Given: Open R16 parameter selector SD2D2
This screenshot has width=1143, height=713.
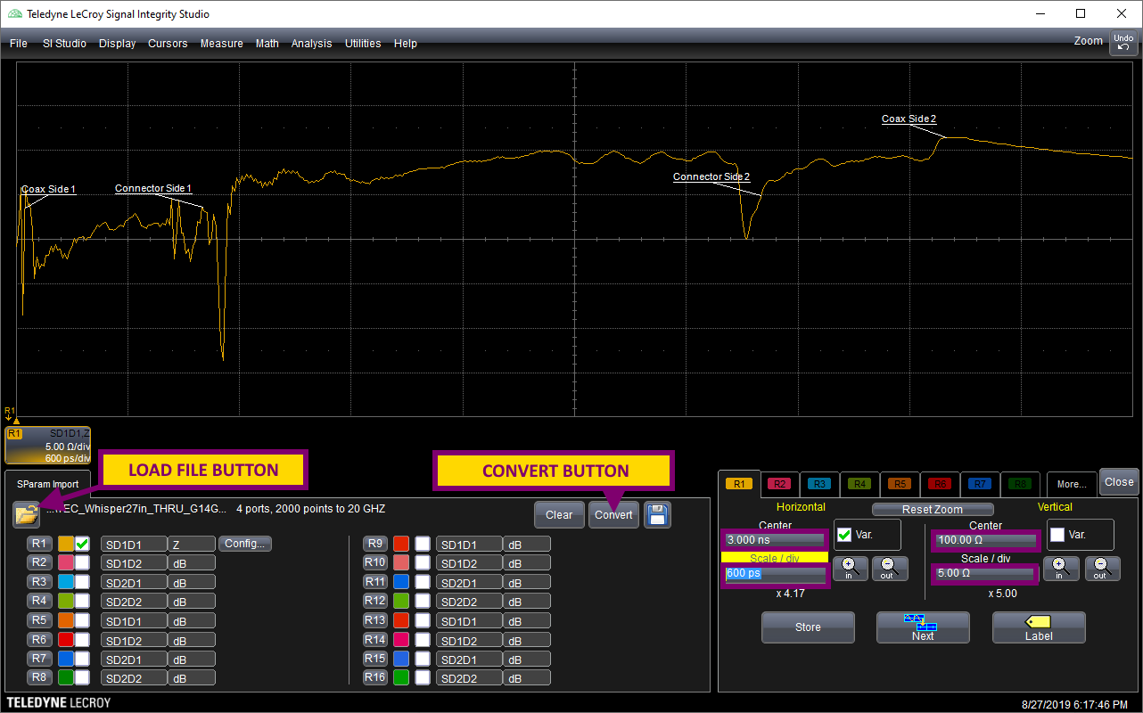Looking at the screenshot, I should click(x=469, y=678).
